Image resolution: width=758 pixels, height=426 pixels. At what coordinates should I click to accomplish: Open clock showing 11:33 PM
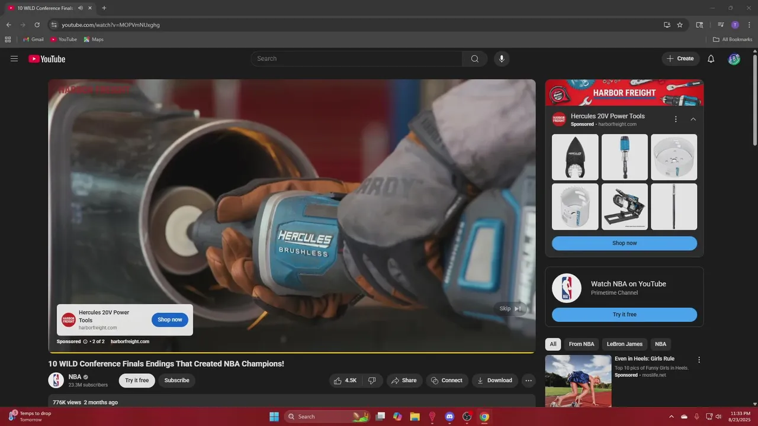[740, 417]
